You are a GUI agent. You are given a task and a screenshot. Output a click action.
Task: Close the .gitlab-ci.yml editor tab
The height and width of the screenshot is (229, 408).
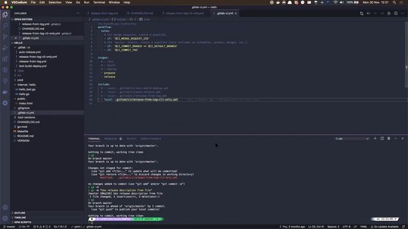pyautogui.click(x=236, y=13)
